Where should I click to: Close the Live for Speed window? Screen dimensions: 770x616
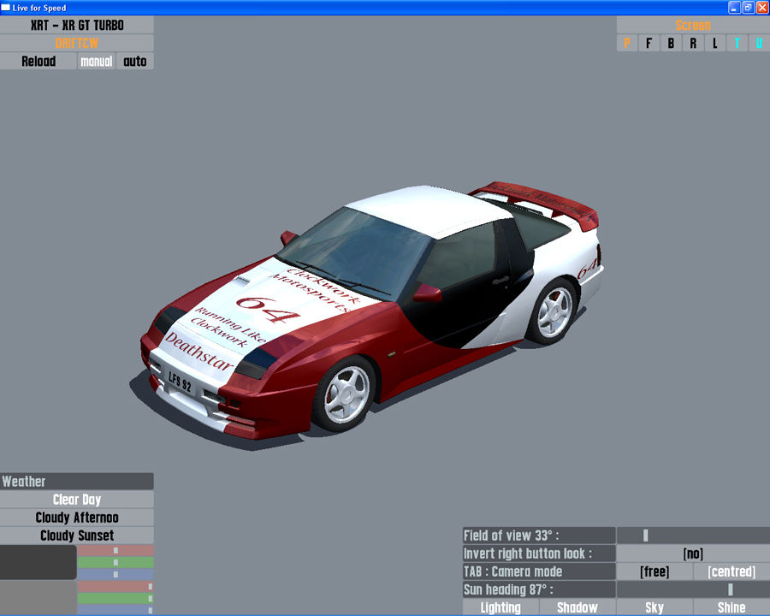pyautogui.click(x=762, y=8)
